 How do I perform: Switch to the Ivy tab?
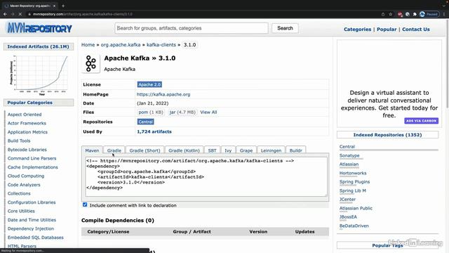[x=228, y=150]
